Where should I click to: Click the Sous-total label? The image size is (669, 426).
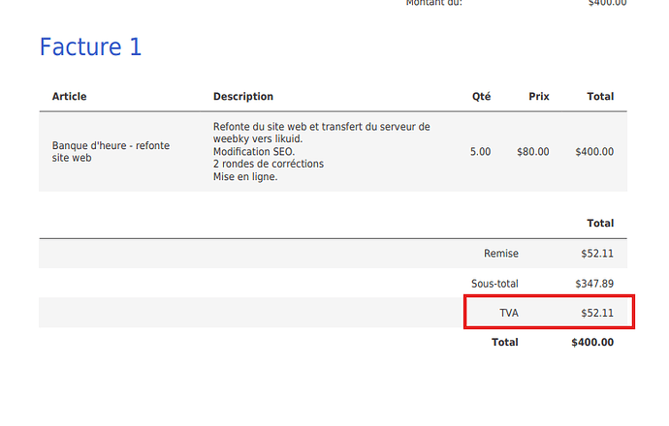[494, 284]
